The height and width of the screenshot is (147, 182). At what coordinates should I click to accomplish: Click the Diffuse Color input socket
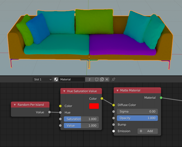point(114,105)
